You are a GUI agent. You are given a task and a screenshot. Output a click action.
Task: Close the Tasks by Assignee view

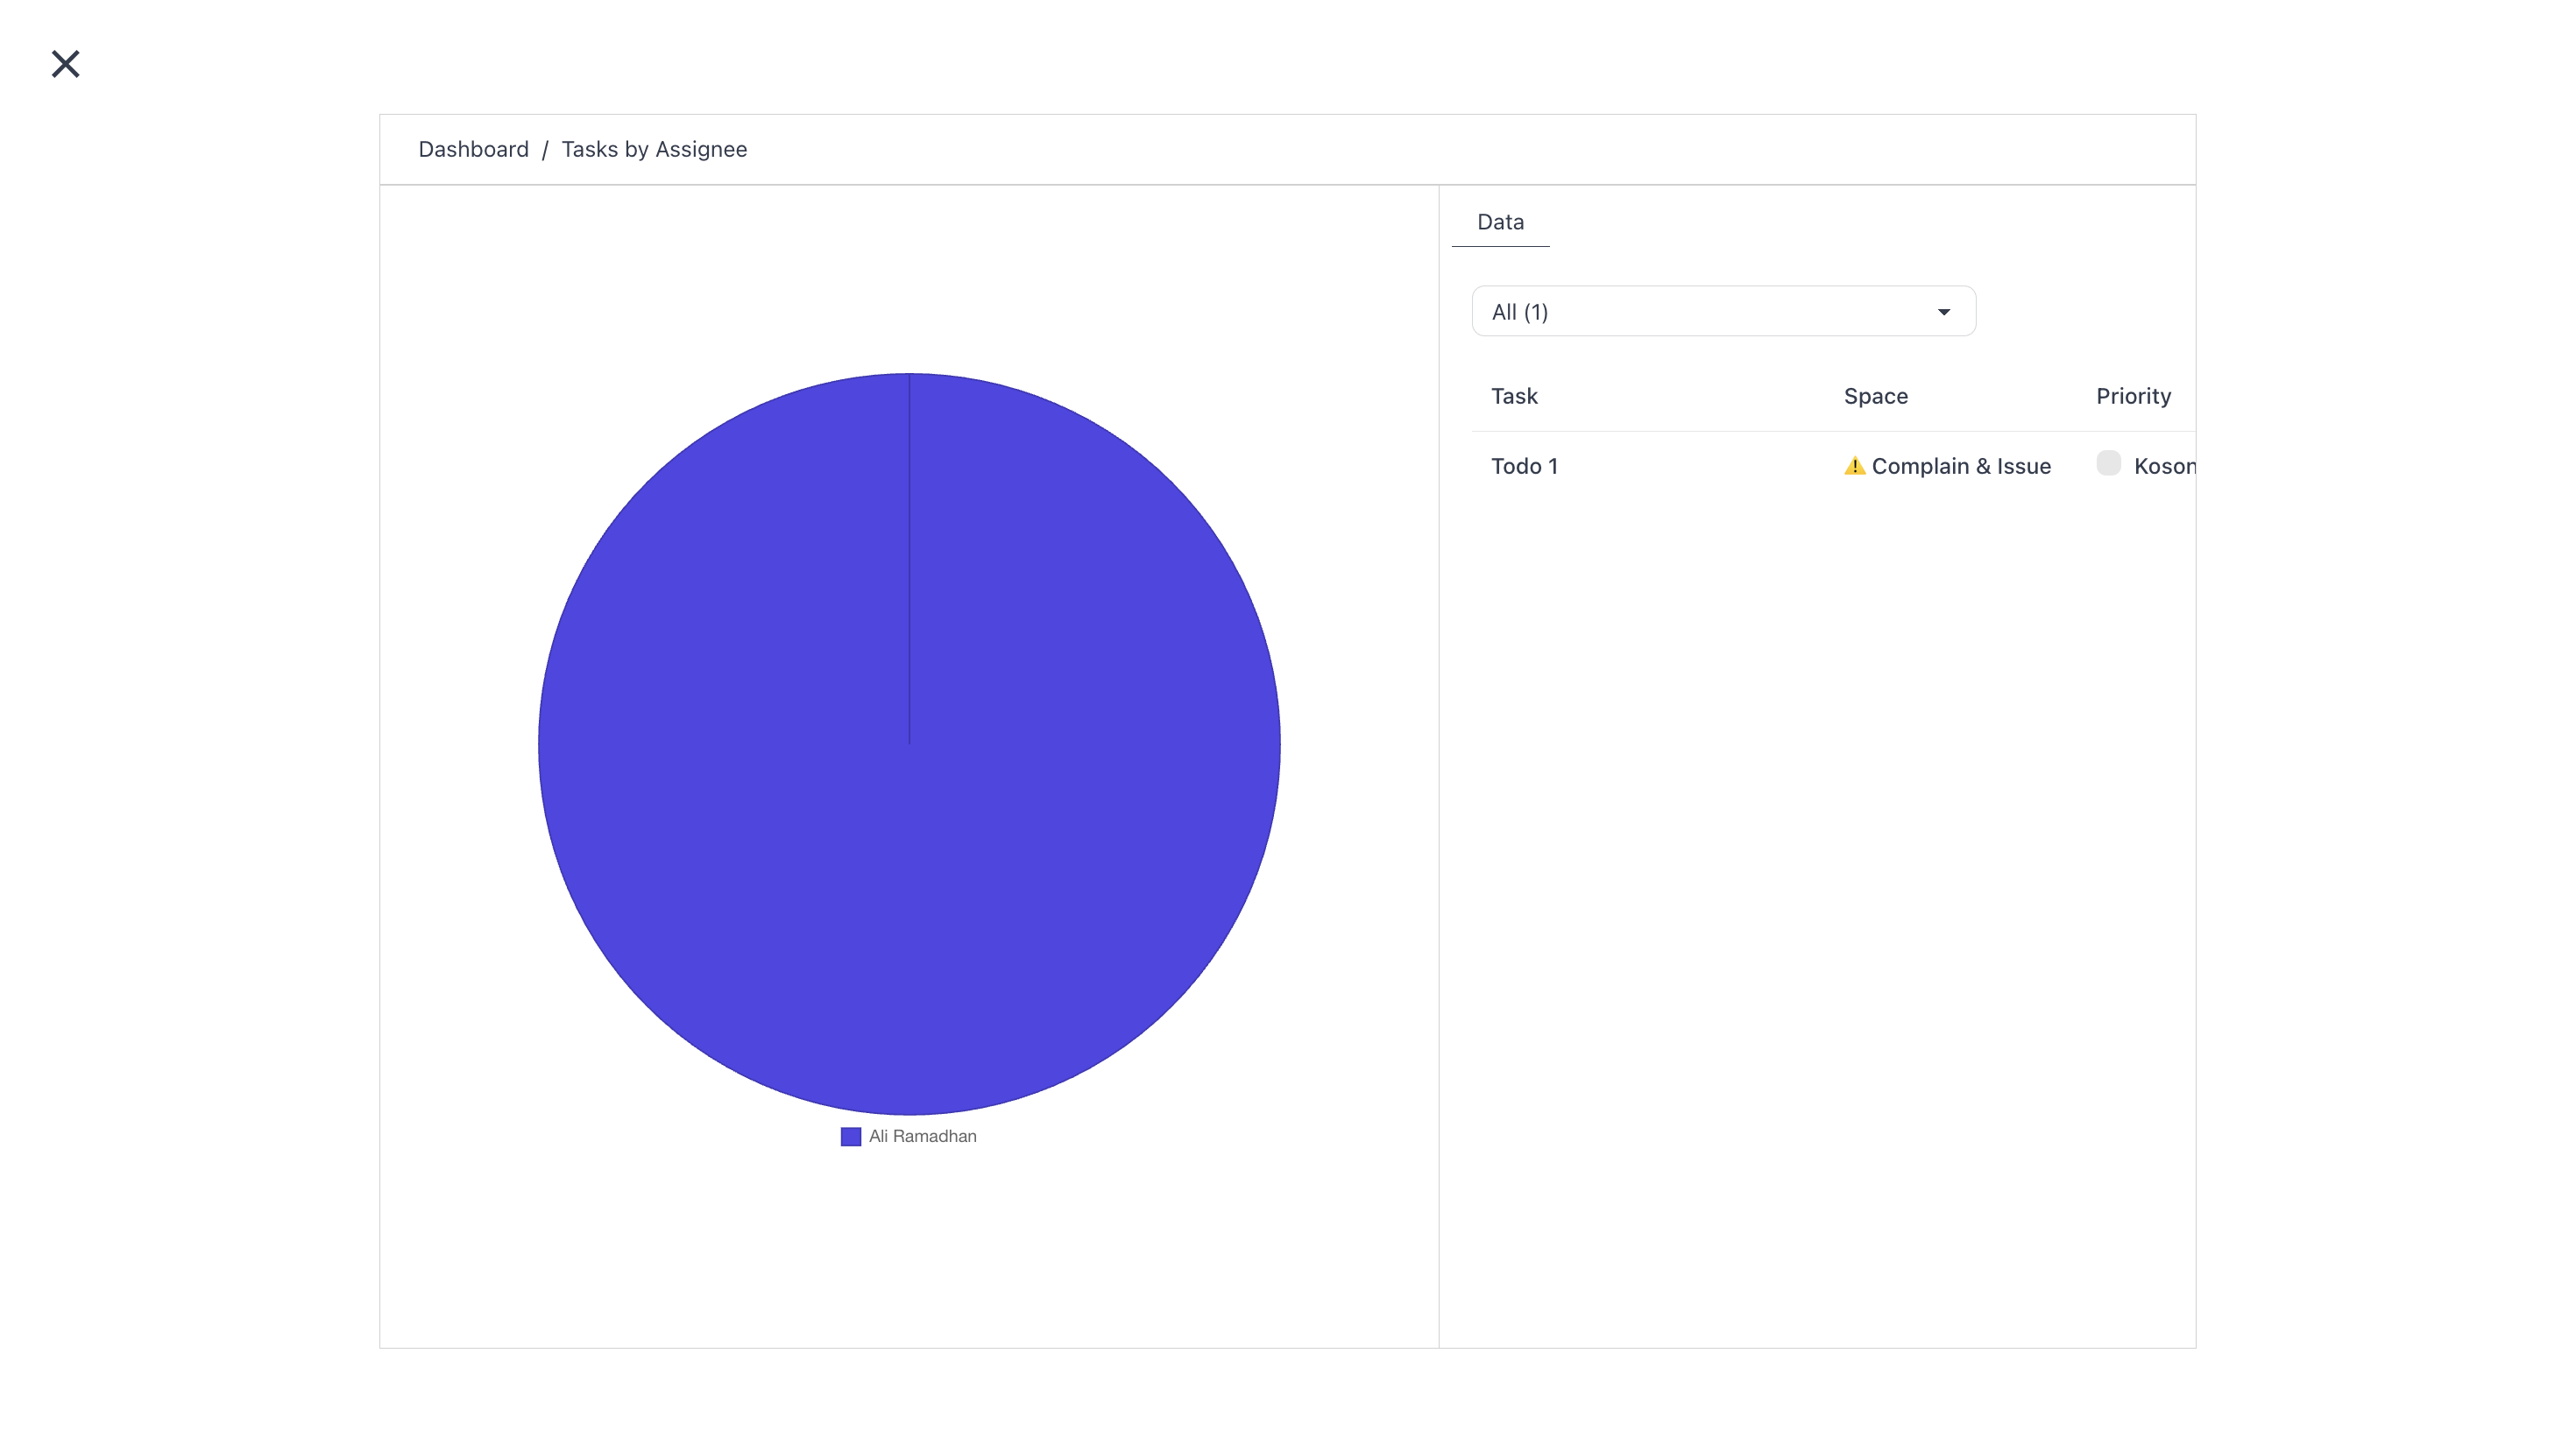pyautogui.click(x=66, y=64)
